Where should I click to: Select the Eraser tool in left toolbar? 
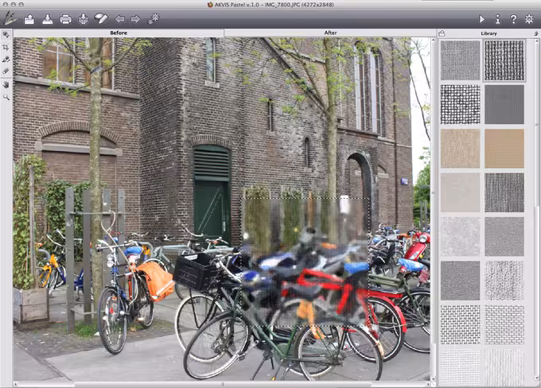point(6,72)
